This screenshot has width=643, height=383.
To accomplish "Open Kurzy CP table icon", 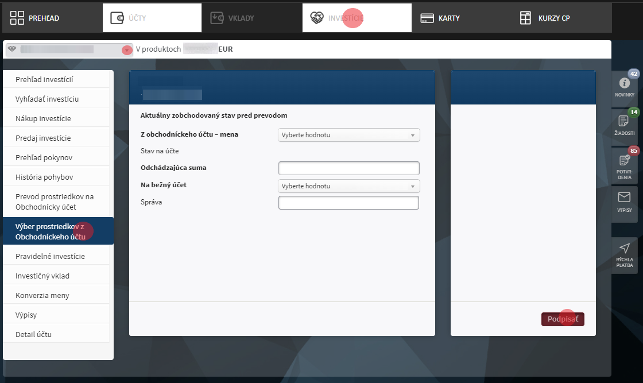I will tap(525, 18).
